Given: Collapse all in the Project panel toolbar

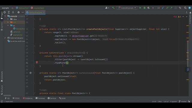Looking at the screenshot, I should point(13,12).
